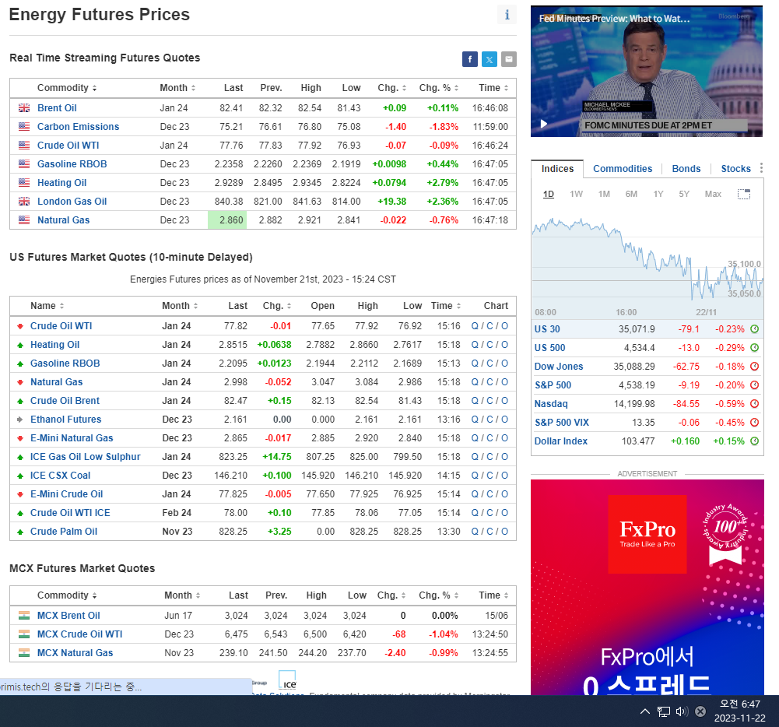Open Q quote link for Gasoline RBOB delayed row
779x727 pixels.
coord(475,363)
